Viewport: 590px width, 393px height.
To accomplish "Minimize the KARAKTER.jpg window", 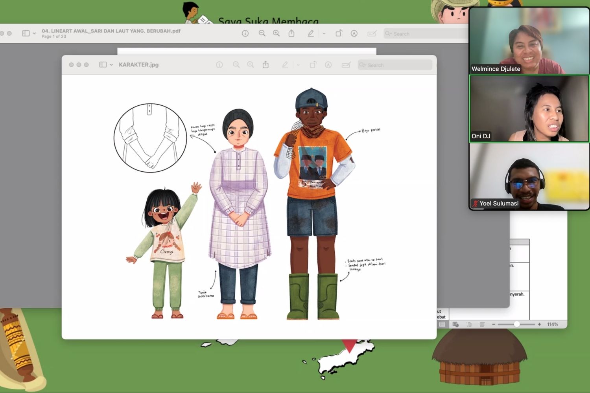I will tap(79, 65).
